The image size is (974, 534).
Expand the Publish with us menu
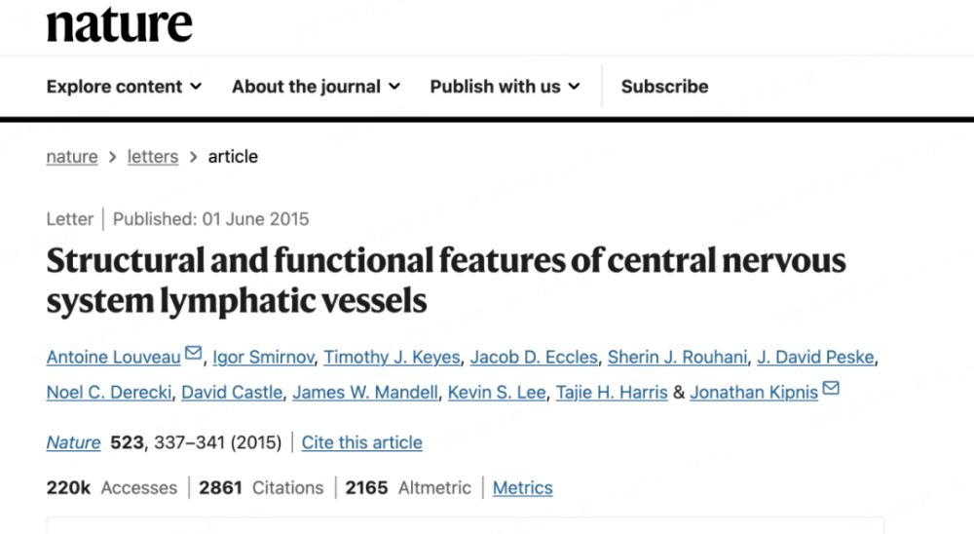pos(505,87)
